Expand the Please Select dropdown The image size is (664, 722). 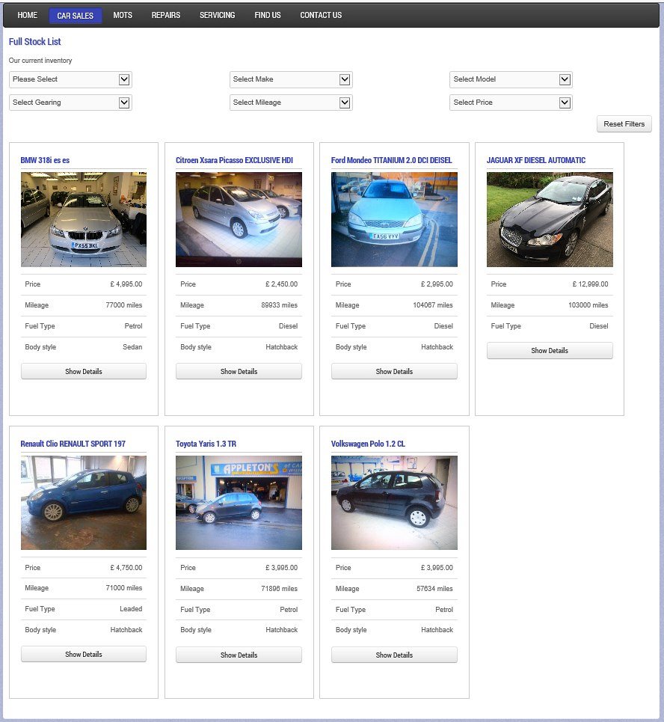tap(70, 79)
